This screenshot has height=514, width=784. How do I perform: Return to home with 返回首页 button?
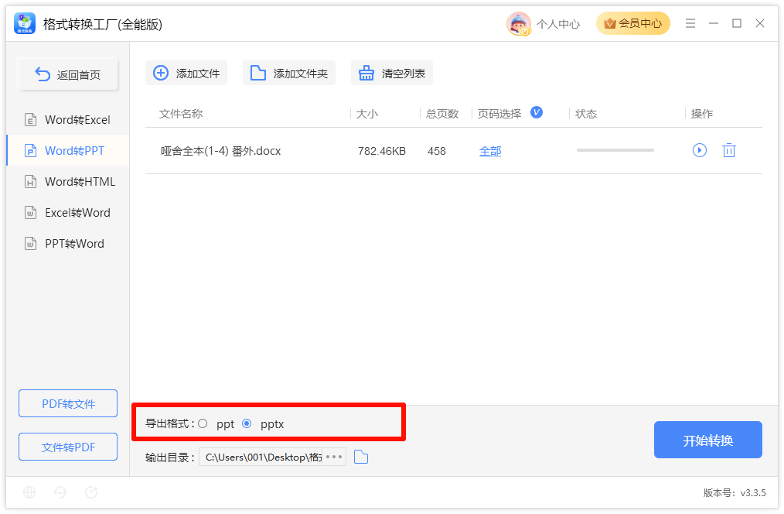[68, 74]
